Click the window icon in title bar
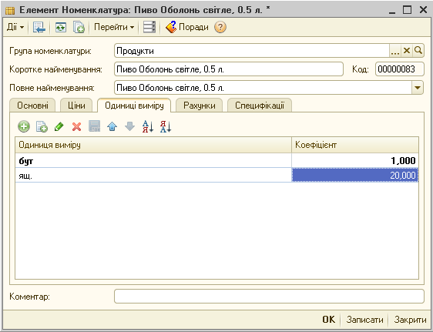This screenshot has width=433, height=332. (10, 10)
